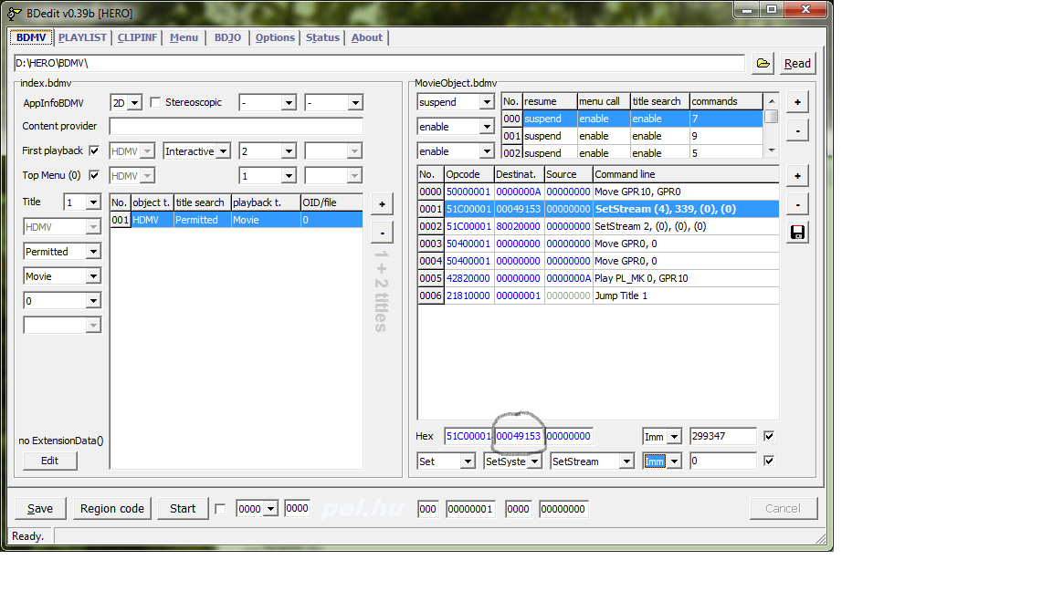Screen dimensions: 1052x591
Task: Click the Edit button under ExtensionData
Action: tap(49, 461)
